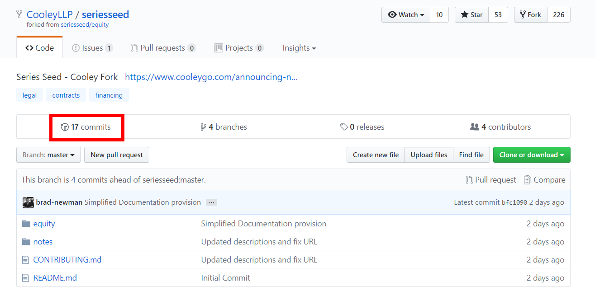Screen dimensions: 595x291
Task: Click the CONTRIBUTING.md file icon
Action: (x=26, y=260)
